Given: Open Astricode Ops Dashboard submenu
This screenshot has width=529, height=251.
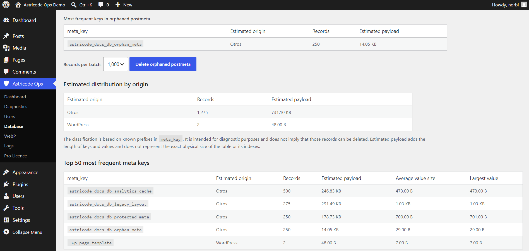Looking at the screenshot, I should click(x=15, y=97).
